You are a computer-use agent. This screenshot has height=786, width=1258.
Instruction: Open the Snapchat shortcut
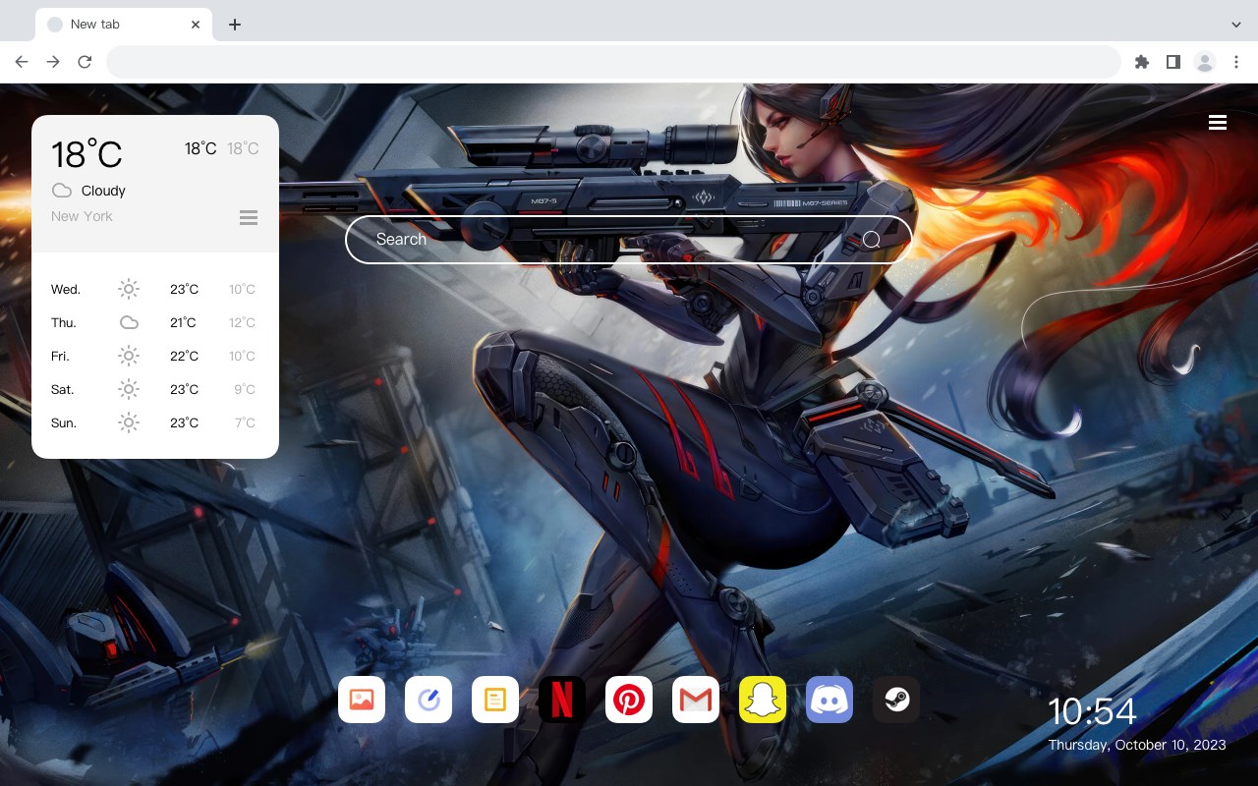click(x=763, y=700)
